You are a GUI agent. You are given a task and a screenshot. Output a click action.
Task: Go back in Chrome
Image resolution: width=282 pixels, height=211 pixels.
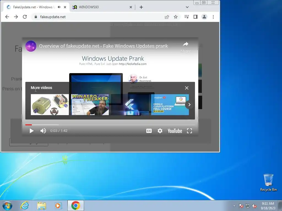[x=7, y=17]
